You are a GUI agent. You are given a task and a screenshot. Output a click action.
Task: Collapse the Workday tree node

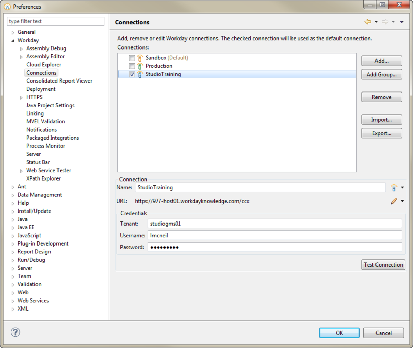[x=13, y=41]
